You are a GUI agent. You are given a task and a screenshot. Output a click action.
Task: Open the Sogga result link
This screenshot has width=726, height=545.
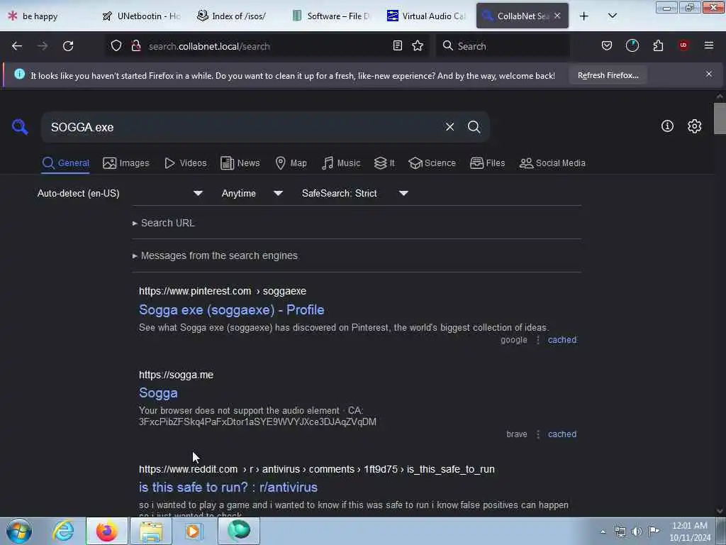[158, 393]
